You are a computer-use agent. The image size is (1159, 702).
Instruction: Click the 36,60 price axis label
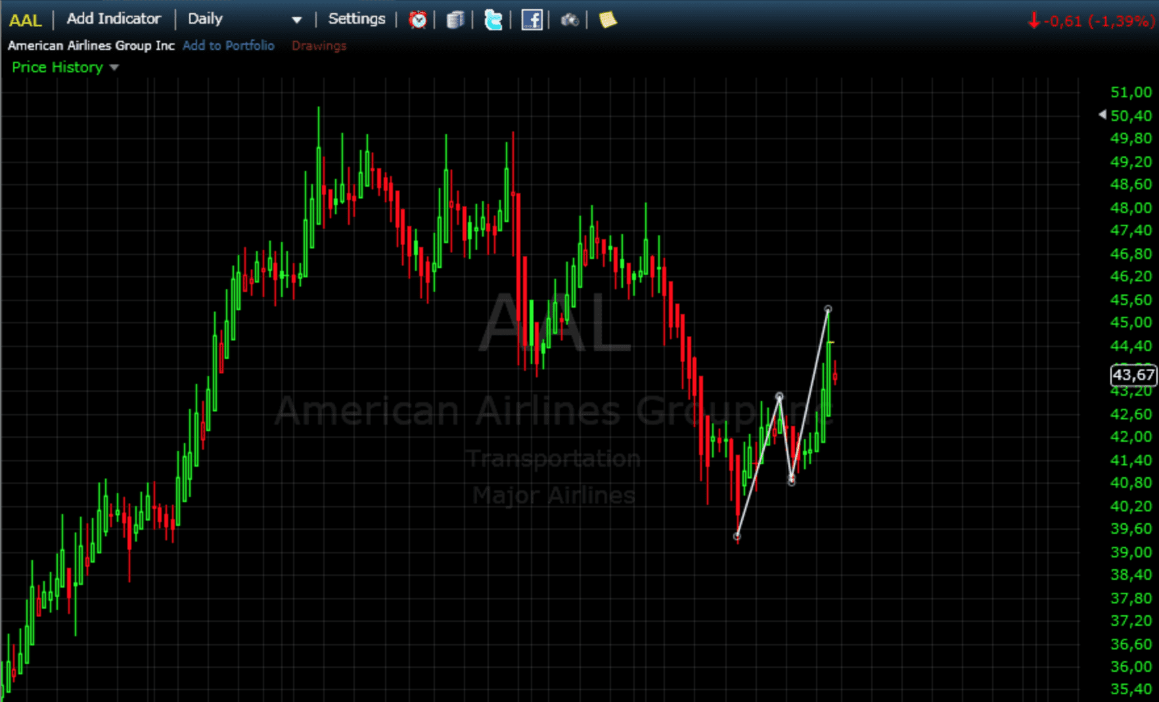(1131, 644)
